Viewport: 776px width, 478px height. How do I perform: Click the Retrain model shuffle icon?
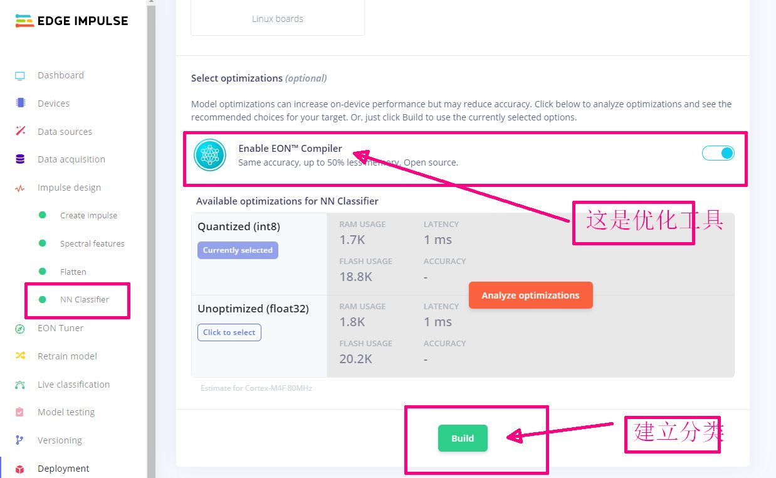click(20, 356)
